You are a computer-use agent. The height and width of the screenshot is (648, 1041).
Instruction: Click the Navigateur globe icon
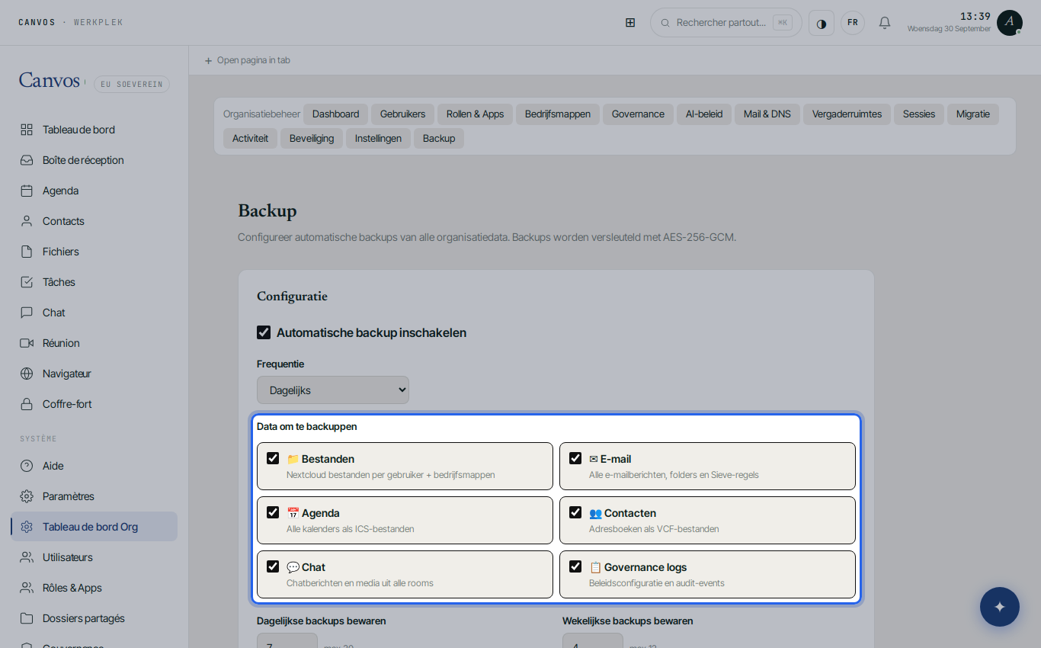tap(27, 374)
